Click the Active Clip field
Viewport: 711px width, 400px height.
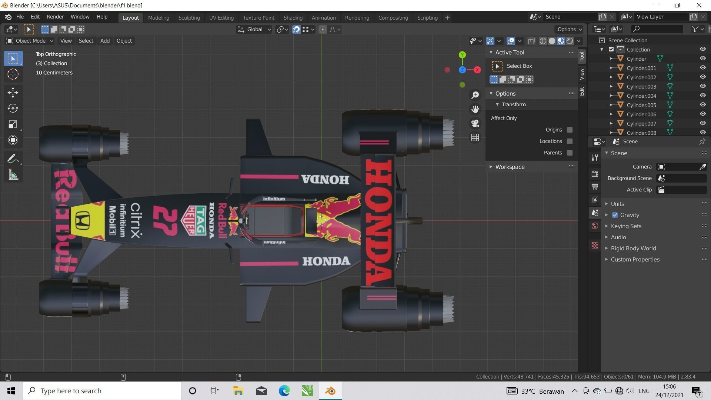coord(681,190)
